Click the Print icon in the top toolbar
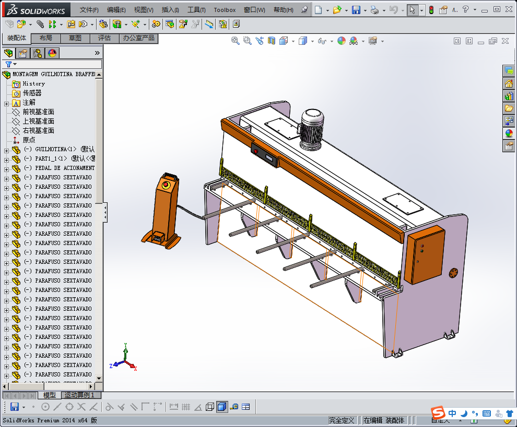517x427 pixels. (x=374, y=10)
